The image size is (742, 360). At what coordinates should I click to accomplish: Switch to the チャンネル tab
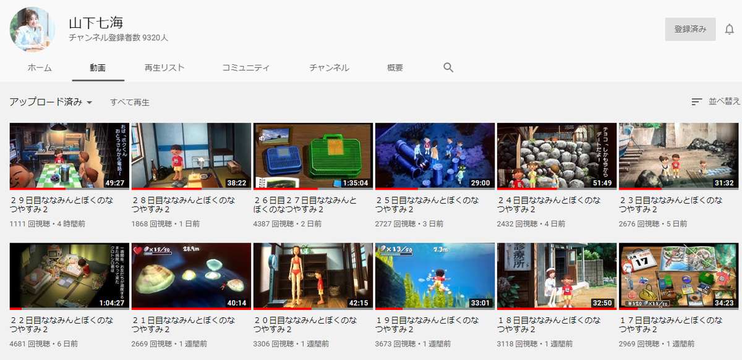pyautogui.click(x=330, y=68)
